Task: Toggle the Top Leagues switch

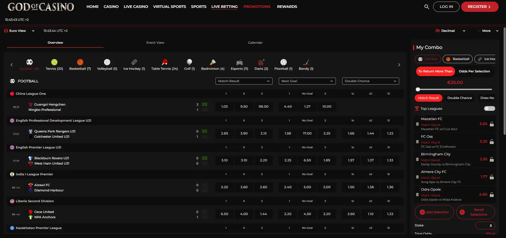Action: (489, 108)
